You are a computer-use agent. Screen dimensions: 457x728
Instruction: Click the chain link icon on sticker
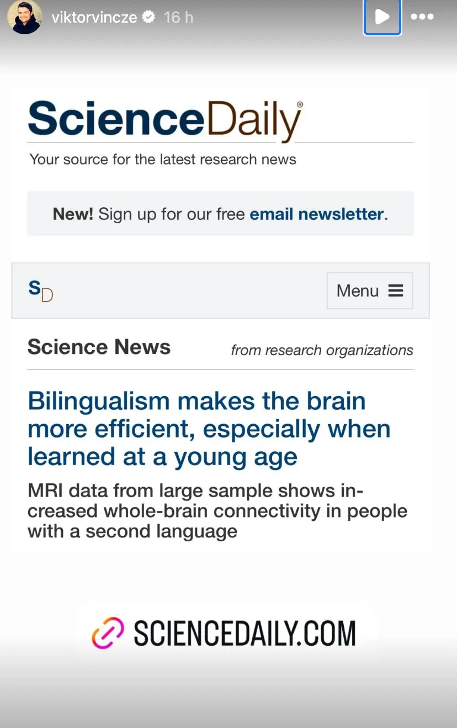(108, 633)
